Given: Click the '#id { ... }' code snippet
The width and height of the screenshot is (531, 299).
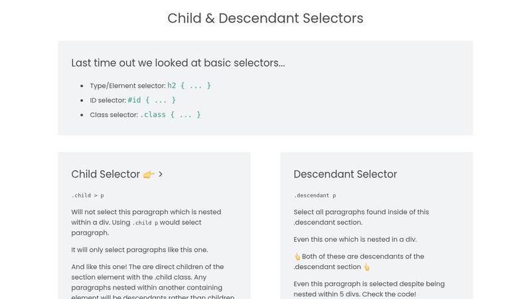Looking at the screenshot, I should 152,100.
